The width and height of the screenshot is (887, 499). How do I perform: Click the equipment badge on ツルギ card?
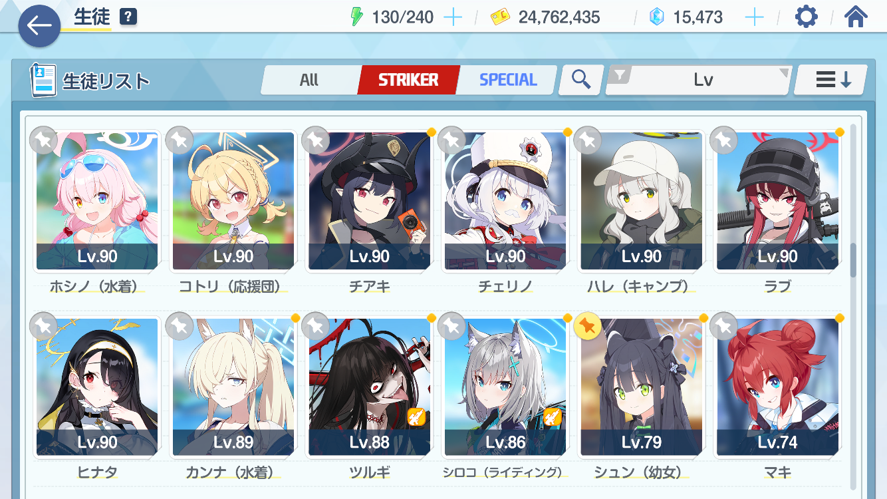coord(416,416)
